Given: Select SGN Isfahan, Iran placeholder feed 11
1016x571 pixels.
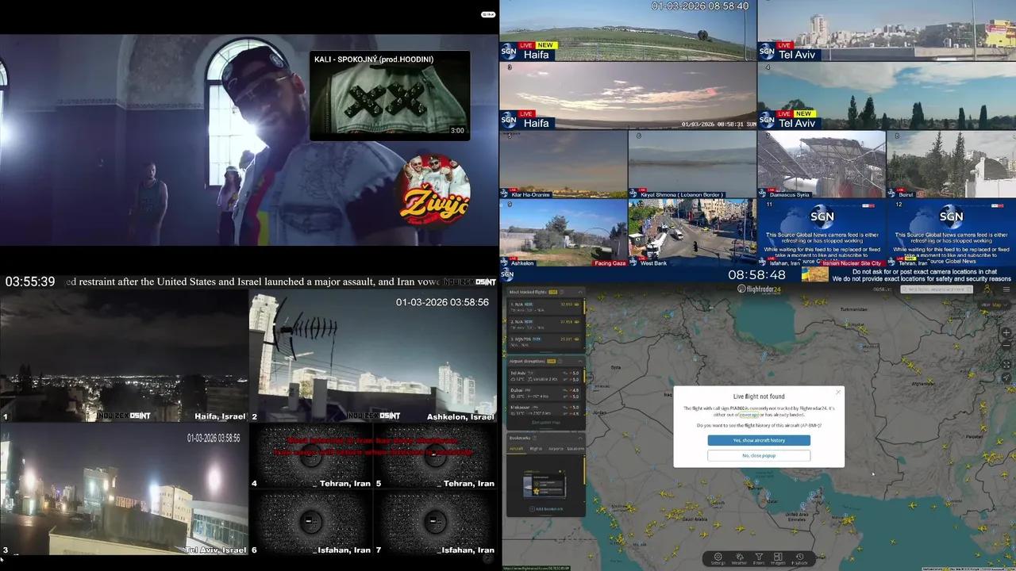Looking at the screenshot, I should (x=822, y=232).
